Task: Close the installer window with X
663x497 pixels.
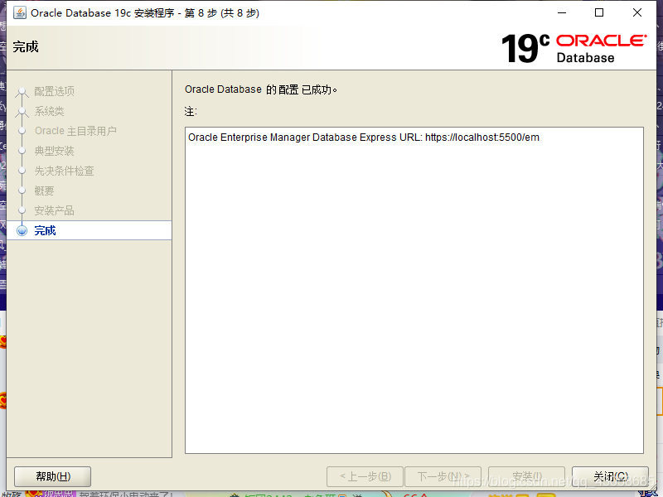Action: click(x=637, y=12)
